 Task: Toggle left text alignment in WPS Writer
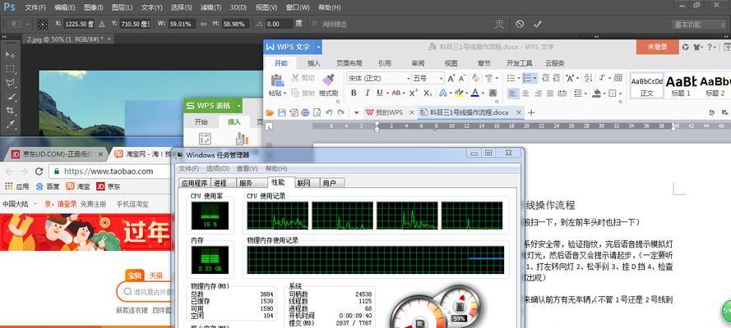point(513,93)
